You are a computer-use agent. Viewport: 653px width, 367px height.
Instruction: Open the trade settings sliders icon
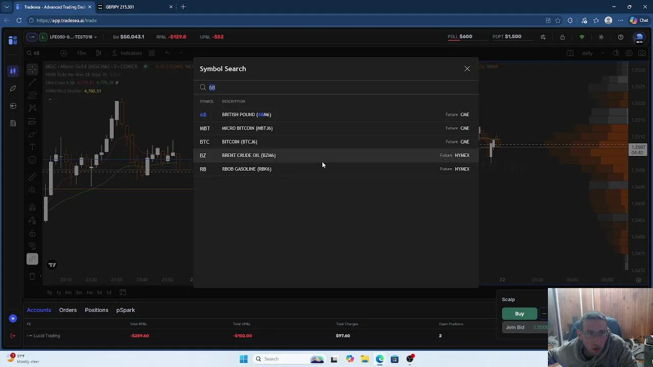point(543,37)
